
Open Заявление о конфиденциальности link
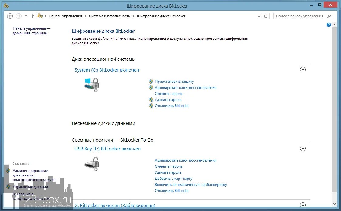point(31,196)
